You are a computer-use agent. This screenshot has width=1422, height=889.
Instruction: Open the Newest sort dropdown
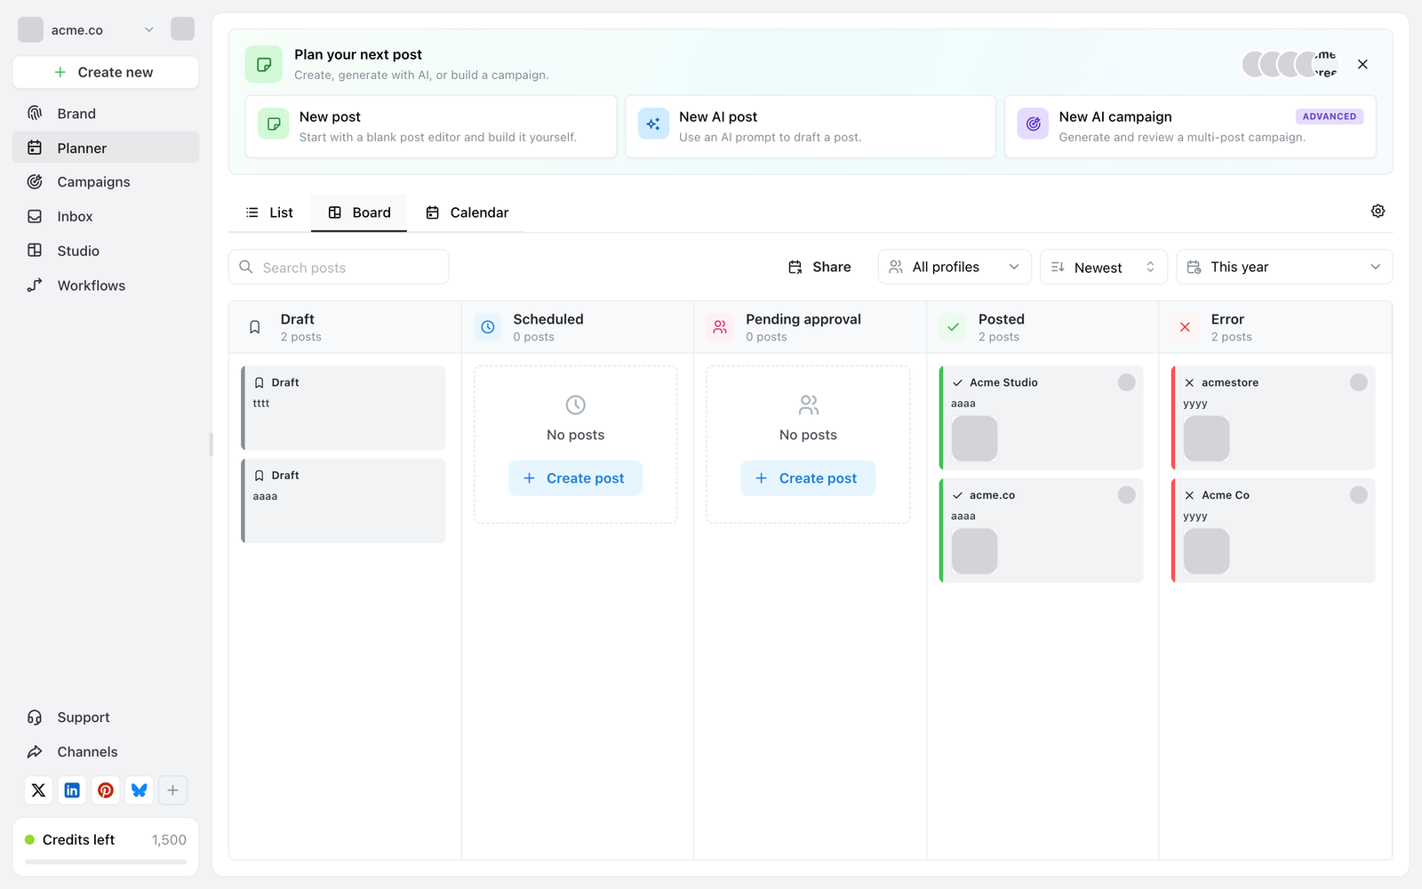tap(1103, 267)
